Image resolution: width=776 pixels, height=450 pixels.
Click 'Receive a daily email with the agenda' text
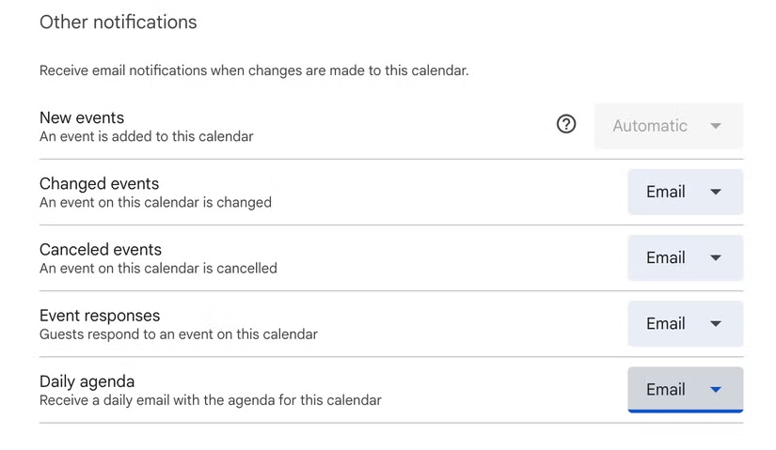(x=211, y=400)
